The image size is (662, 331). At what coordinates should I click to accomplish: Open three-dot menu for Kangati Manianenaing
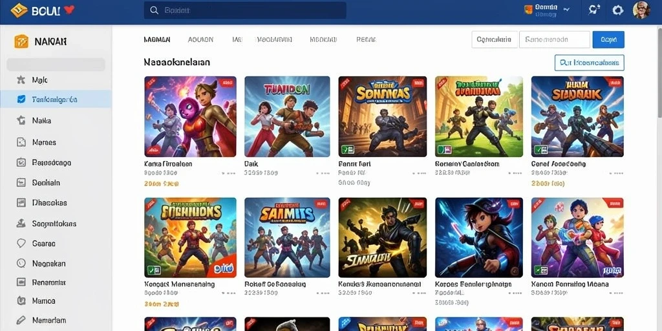(228, 293)
